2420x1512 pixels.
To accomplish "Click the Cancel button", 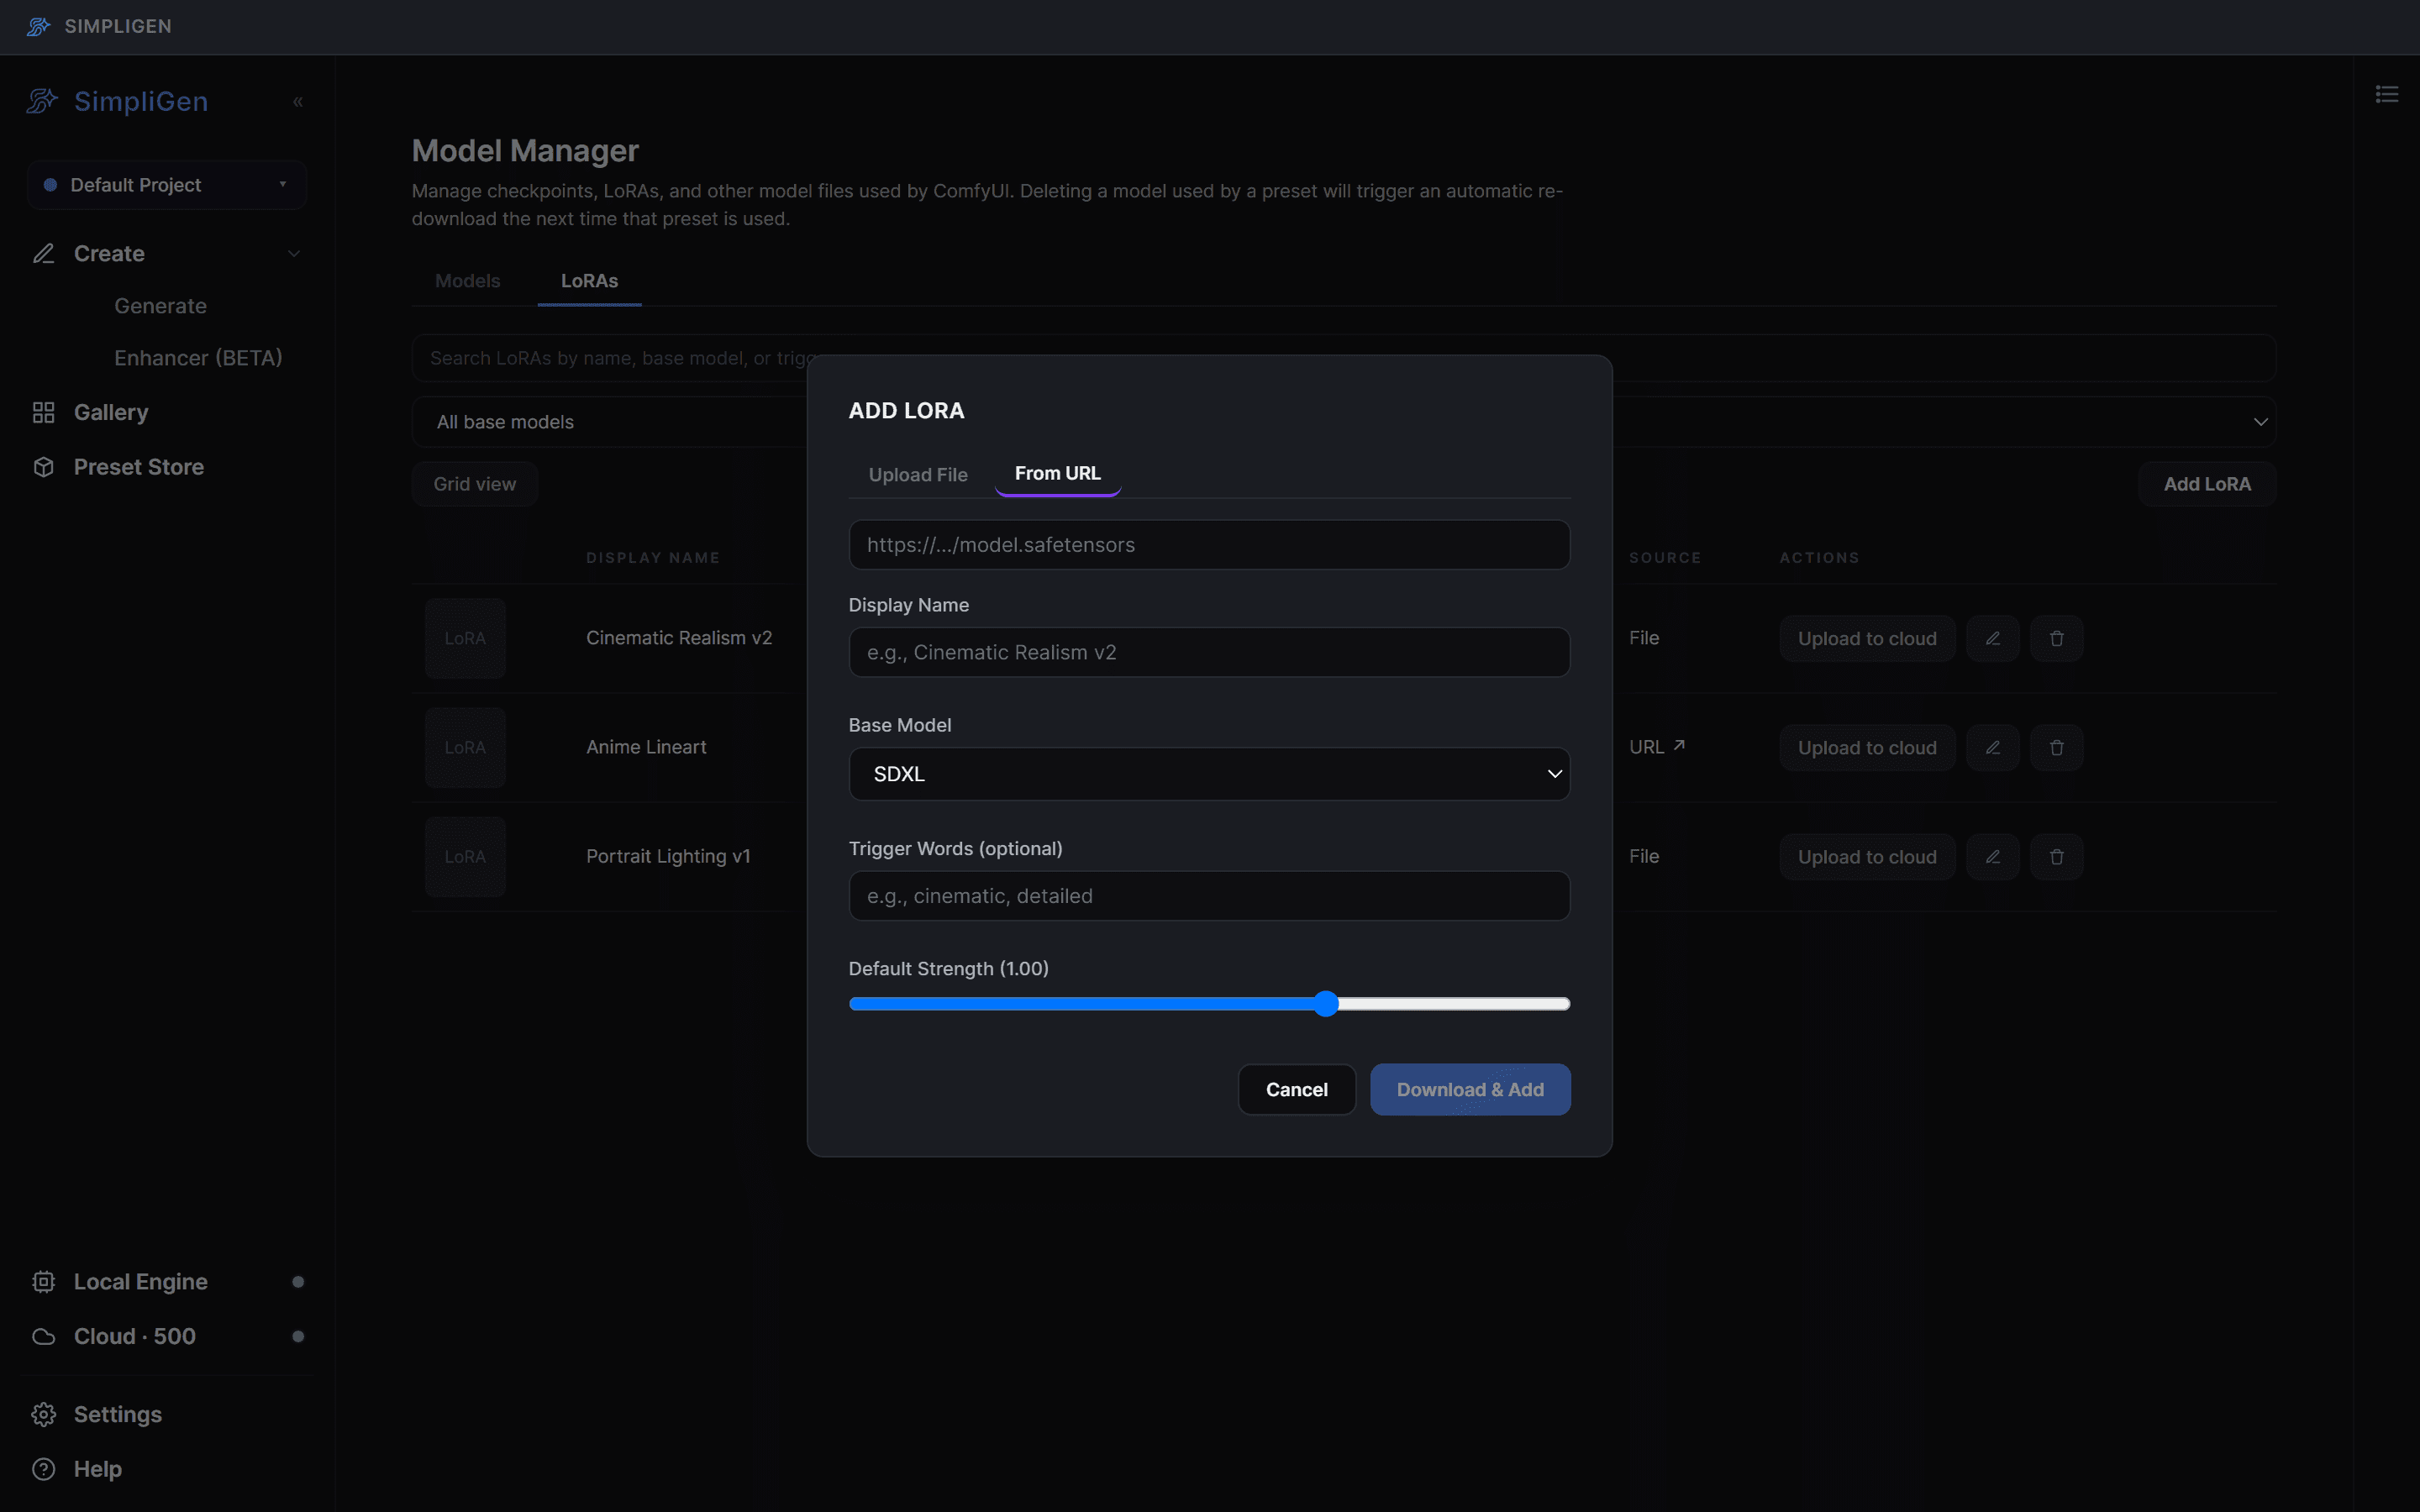I will (x=1297, y=1089).
